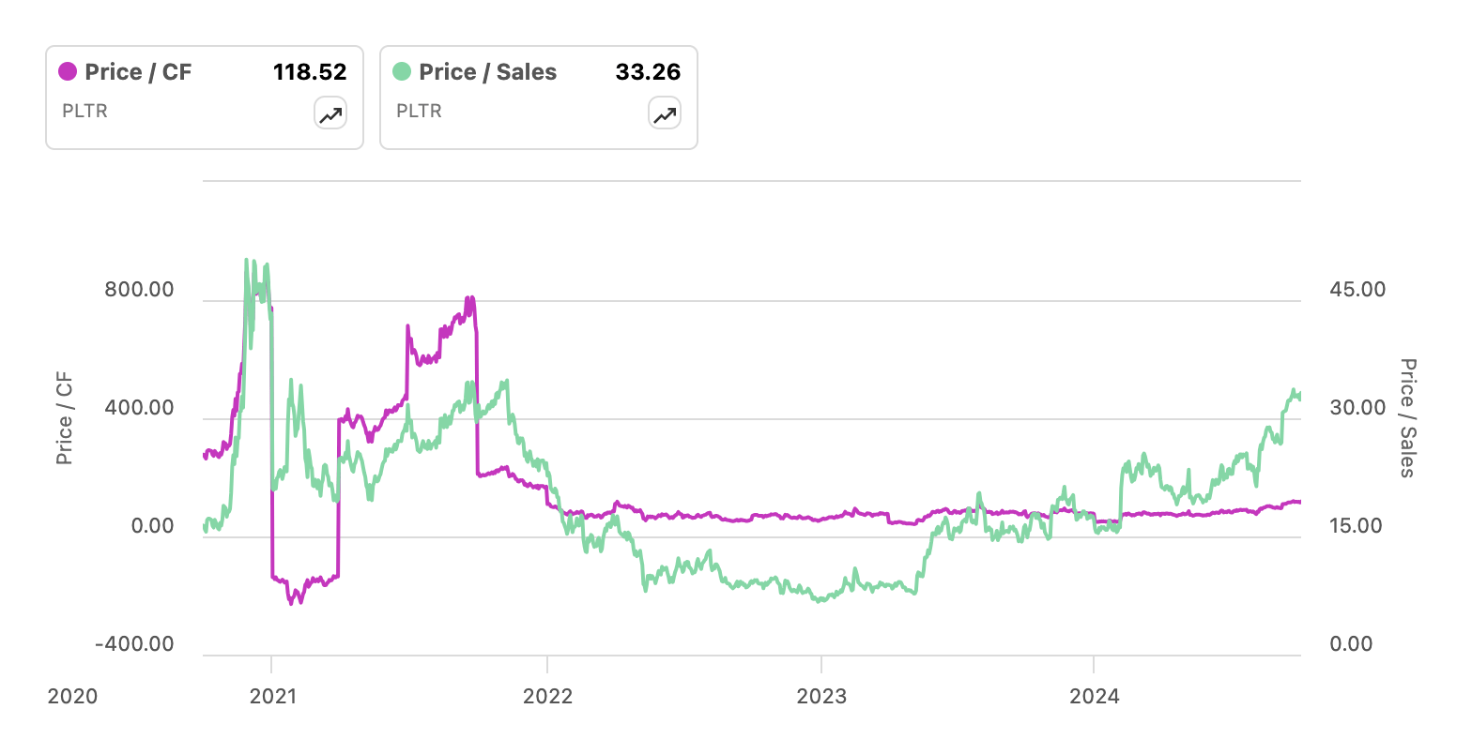Click the -400.00 tick on the left axis
Screen dimensions: 1472x739
pos(134,644)
